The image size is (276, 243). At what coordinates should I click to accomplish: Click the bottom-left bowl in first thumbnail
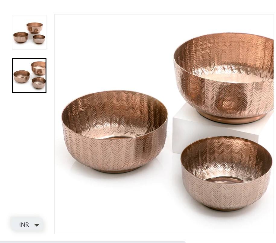click(21, 37)
